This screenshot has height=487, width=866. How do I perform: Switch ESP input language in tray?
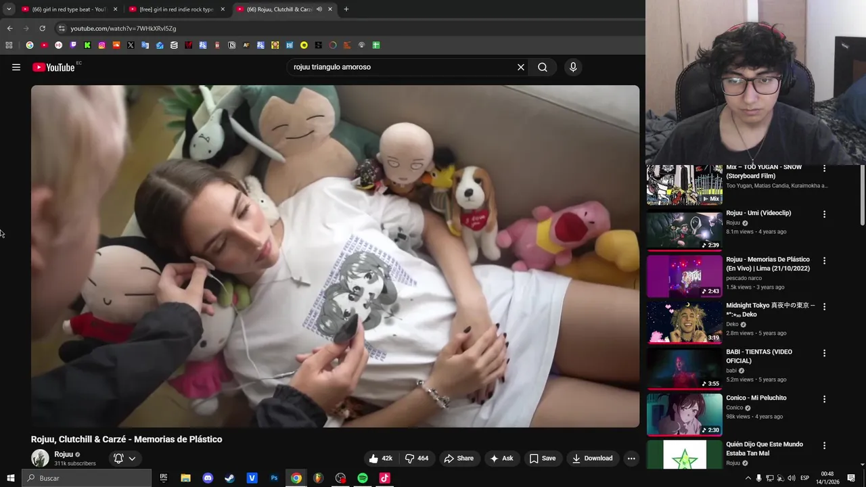804,478
